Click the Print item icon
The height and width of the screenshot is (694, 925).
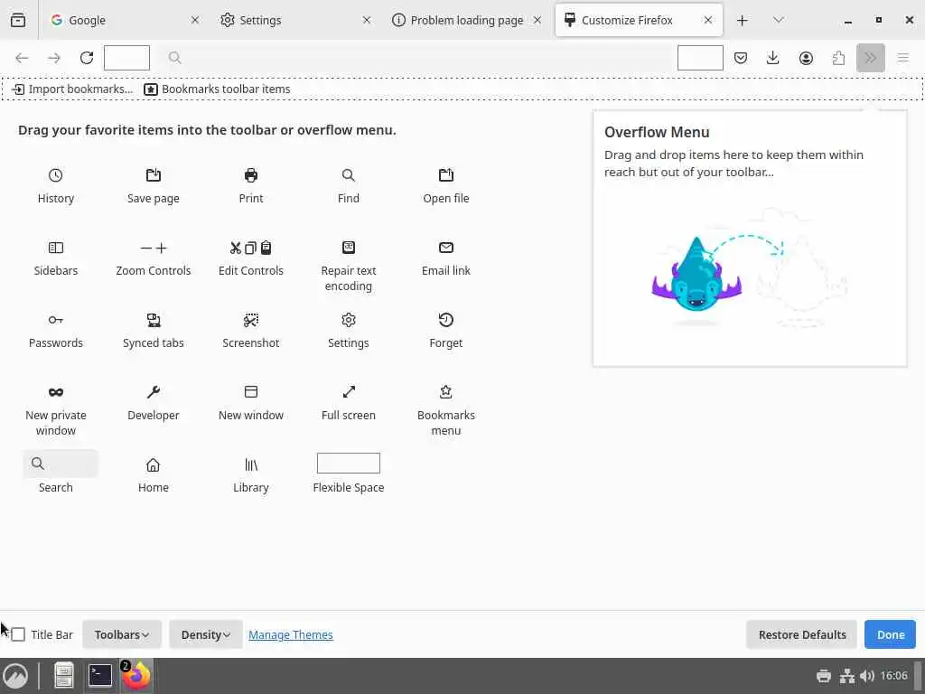[251, 175]
